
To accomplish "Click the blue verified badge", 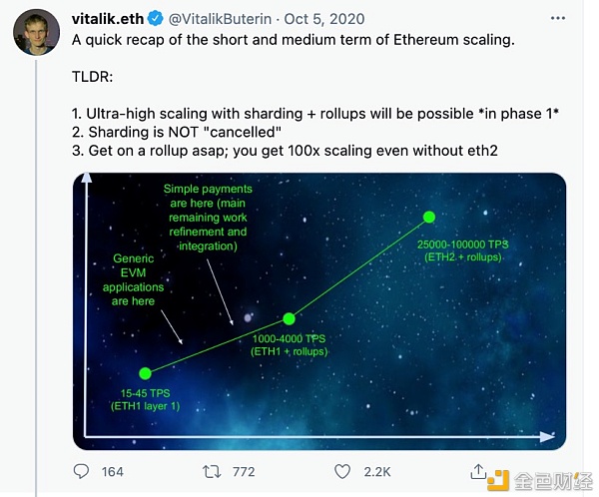I will (x=156, y=18).
